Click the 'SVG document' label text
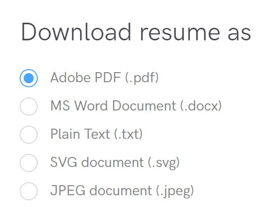274x224 pixels. [x=97, y=162]
